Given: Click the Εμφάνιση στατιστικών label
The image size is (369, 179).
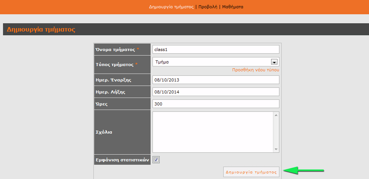Looking at the screenshot, I should (122, 160).
